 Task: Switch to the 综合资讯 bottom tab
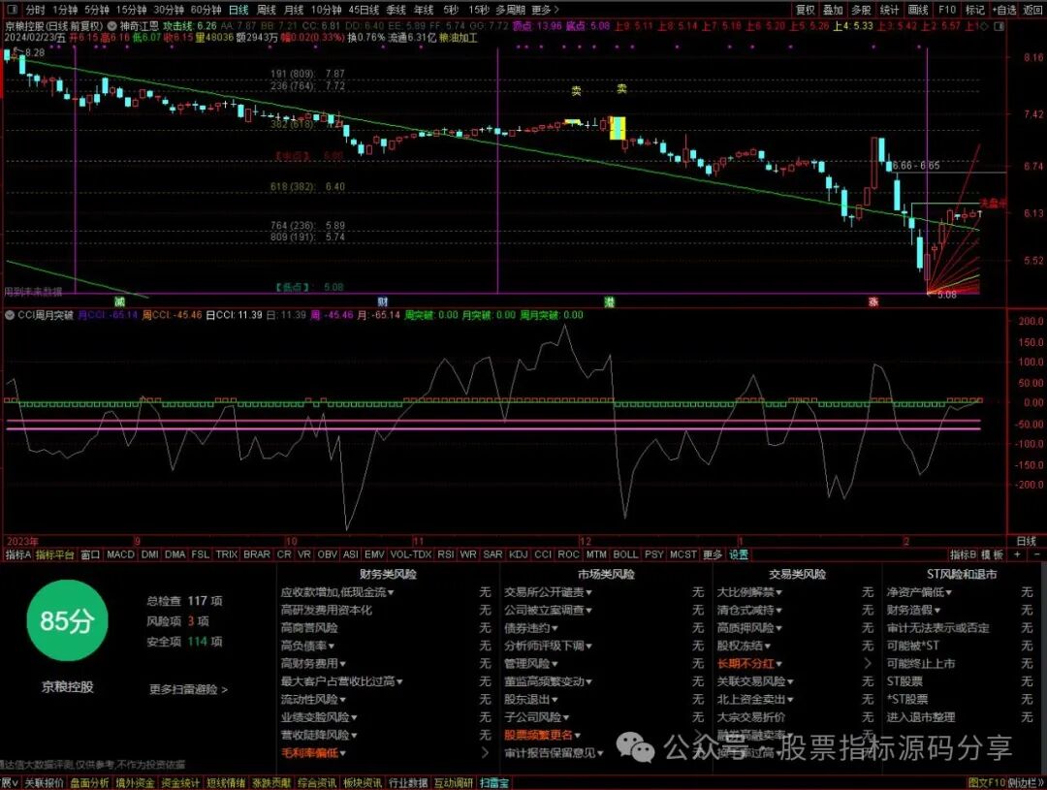tap(316, 782)
